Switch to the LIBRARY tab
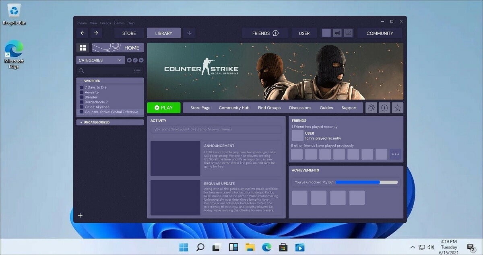The height and width of the screenshot is (255, 483). pos(164,33)
